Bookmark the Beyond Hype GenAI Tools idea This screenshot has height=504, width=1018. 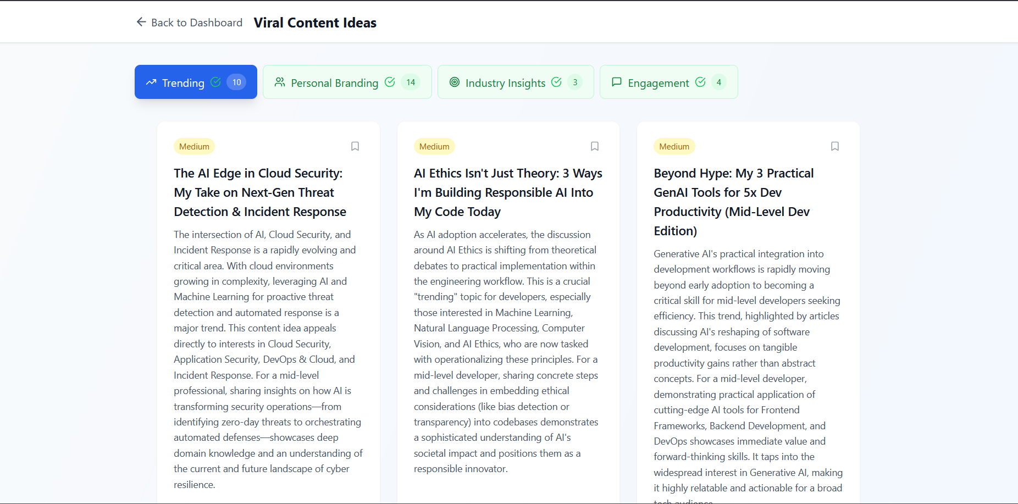click(835, 146)
